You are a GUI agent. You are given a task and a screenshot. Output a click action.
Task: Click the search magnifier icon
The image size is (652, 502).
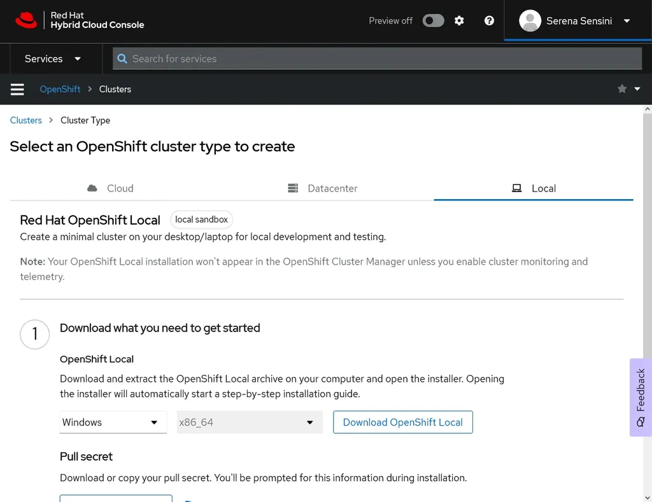(x=122, y=59)
